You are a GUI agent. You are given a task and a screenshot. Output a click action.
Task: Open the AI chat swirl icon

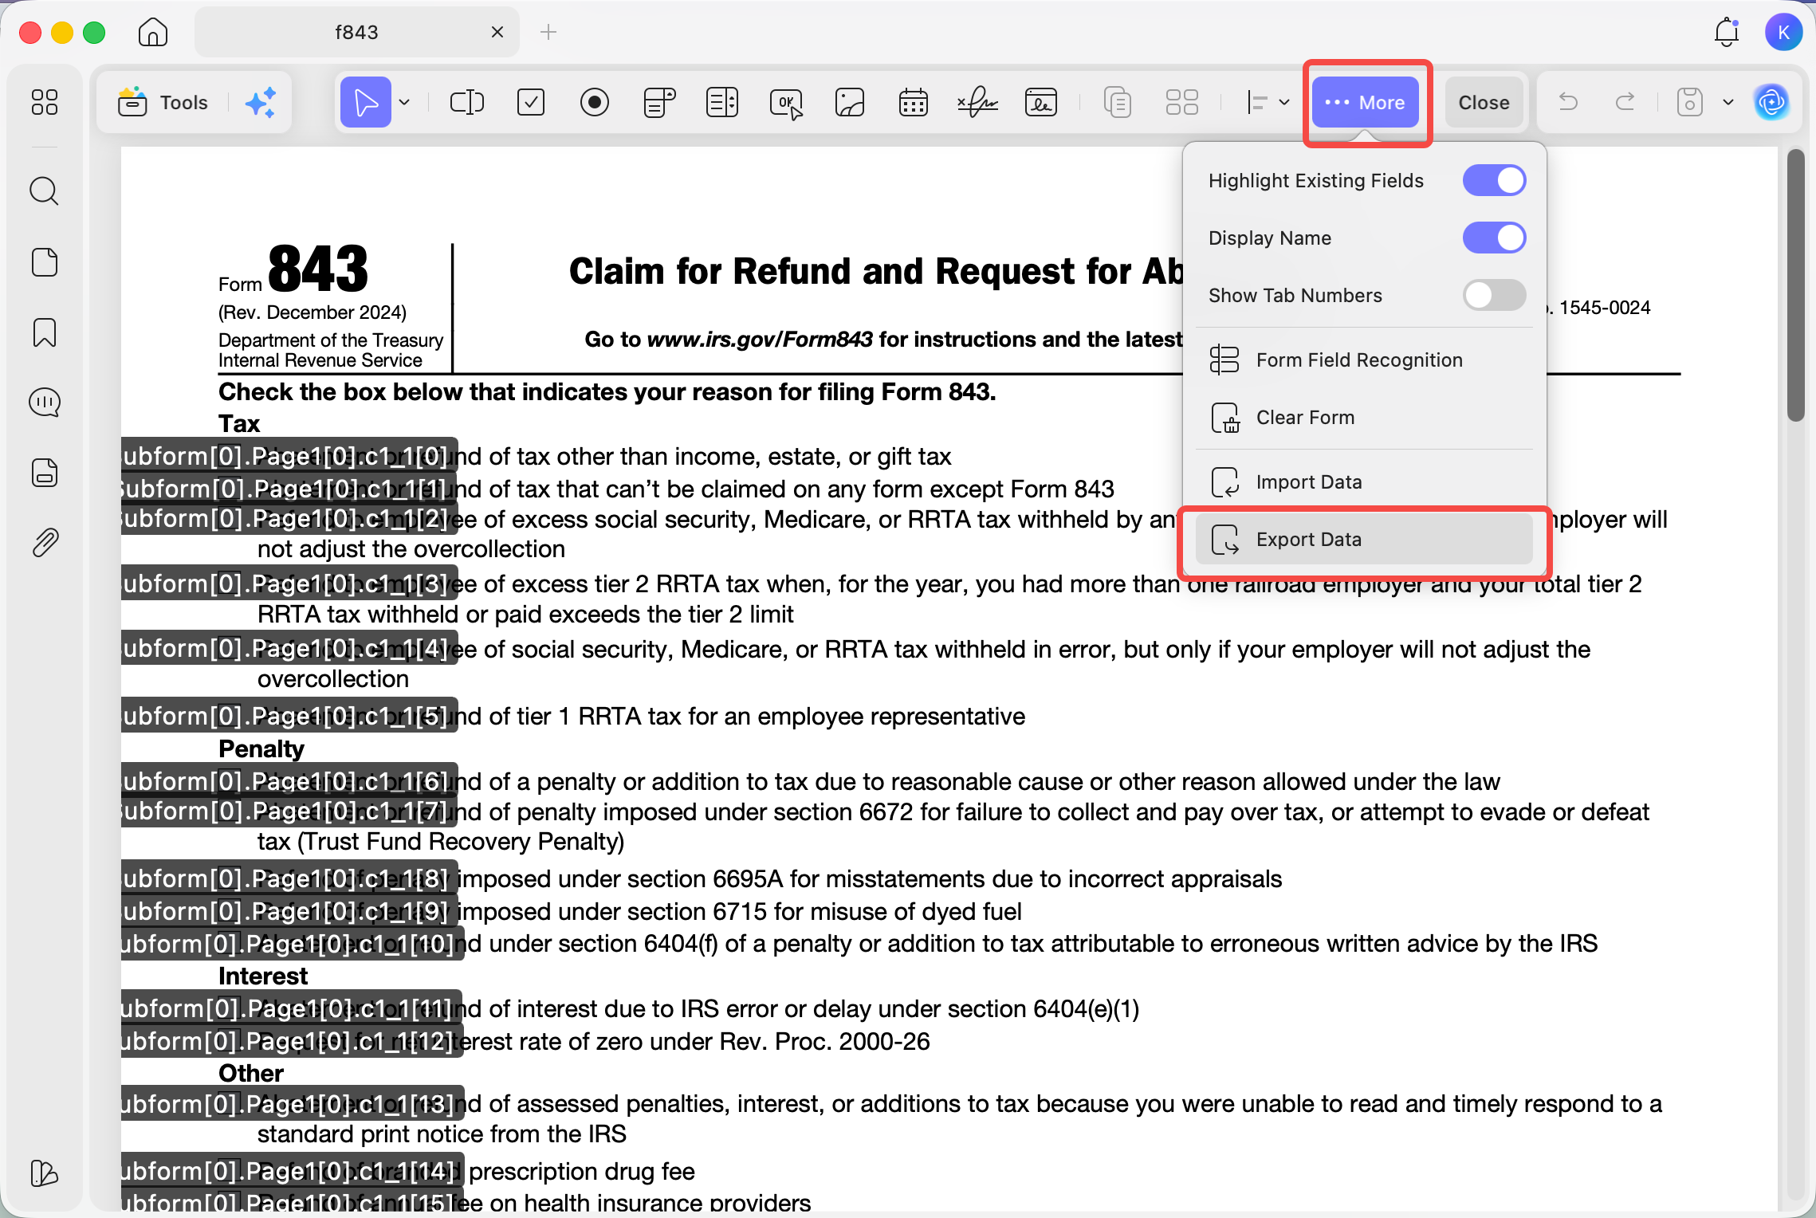click(x=1771, y=102)
